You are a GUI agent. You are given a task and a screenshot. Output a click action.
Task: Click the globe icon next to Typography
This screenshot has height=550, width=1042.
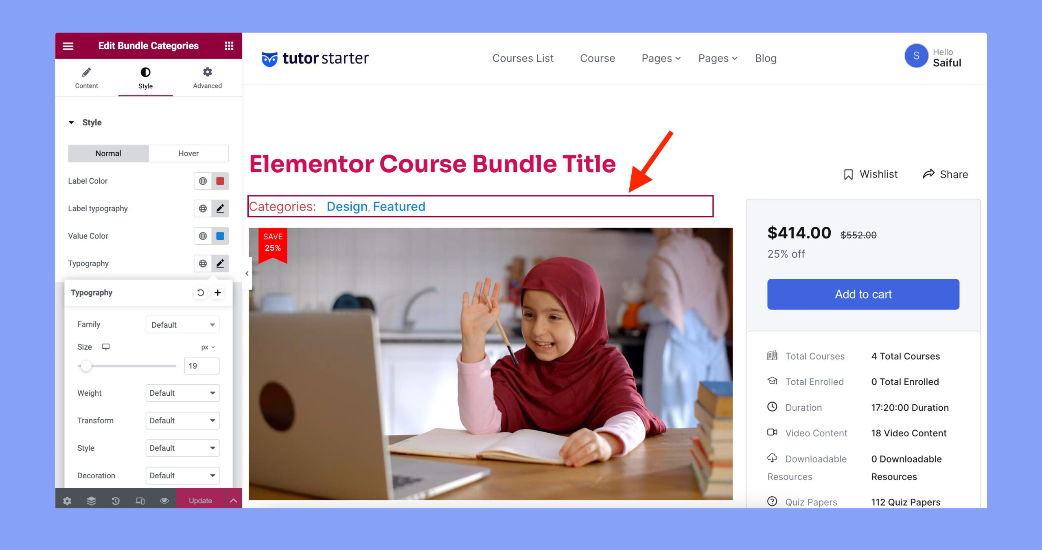(203, 263)
